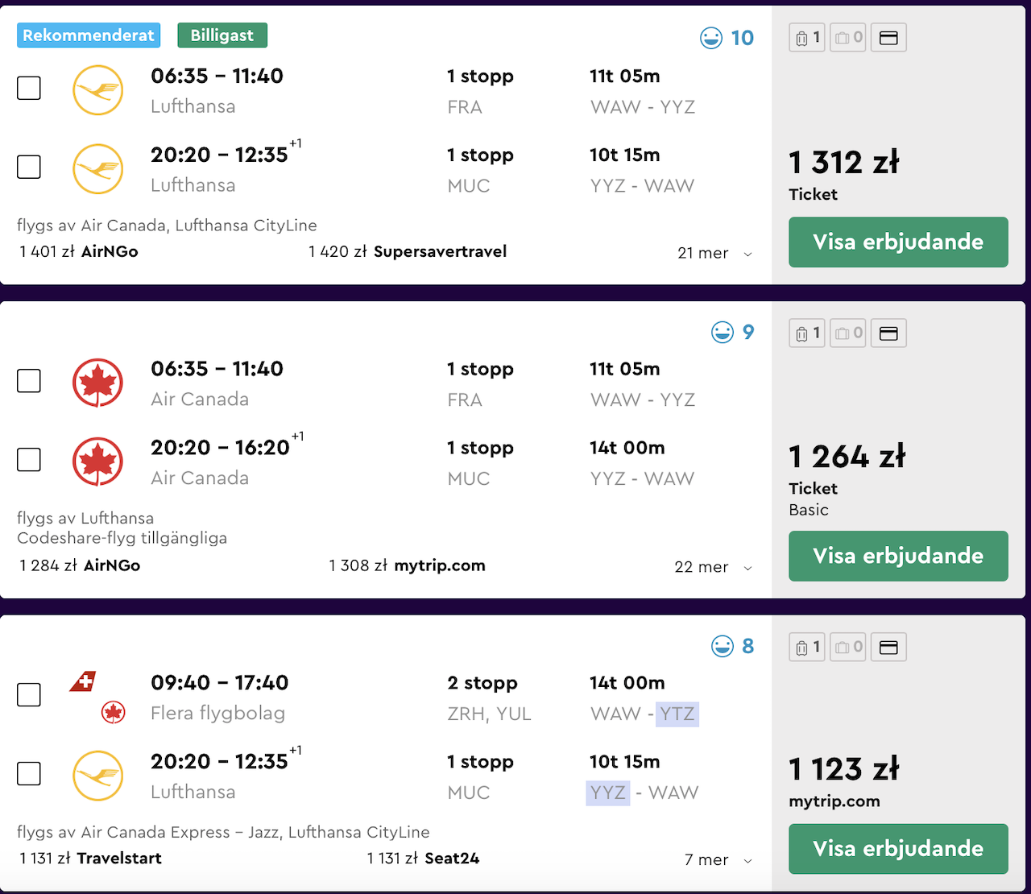This screenshot has width=1031, height=894.
Task: Expand the 22 mer offers list
Action: point(714,567)
